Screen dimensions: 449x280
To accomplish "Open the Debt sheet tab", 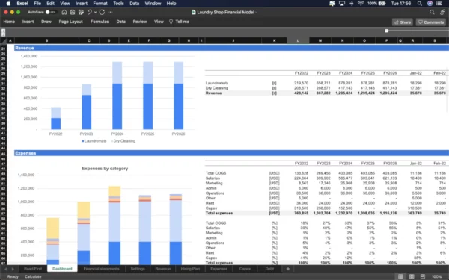I will [x=269, y=269].
